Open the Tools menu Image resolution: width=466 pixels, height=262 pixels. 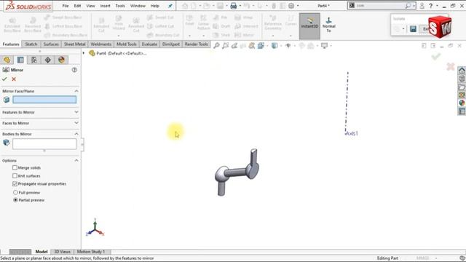(120, 6)
